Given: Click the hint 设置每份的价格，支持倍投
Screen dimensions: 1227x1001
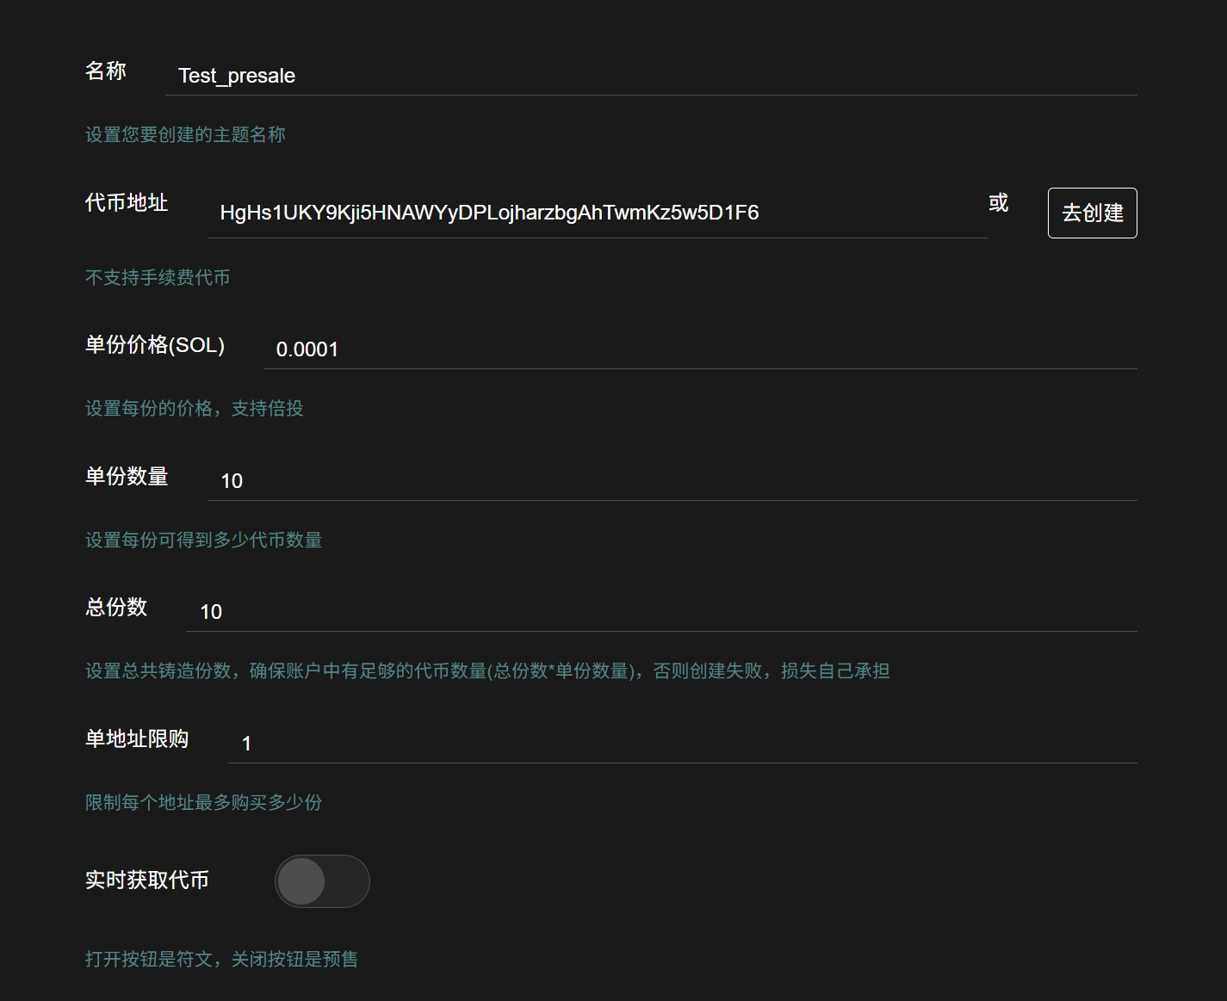Looking at the screenshot, I should tap(194, 409).
